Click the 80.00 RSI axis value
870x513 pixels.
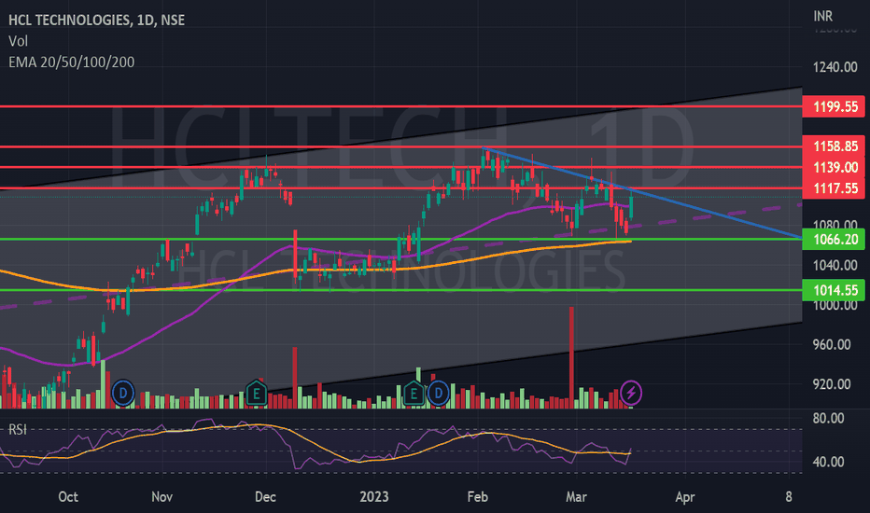point(828,419)
